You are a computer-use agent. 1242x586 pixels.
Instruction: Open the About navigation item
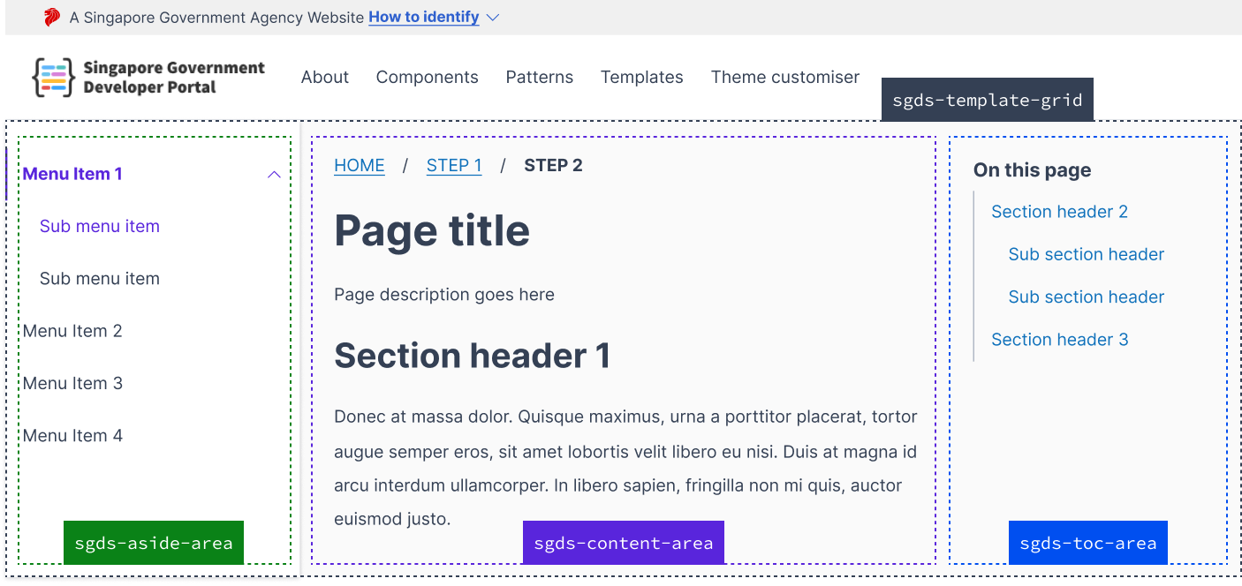(x=325, y=78)
